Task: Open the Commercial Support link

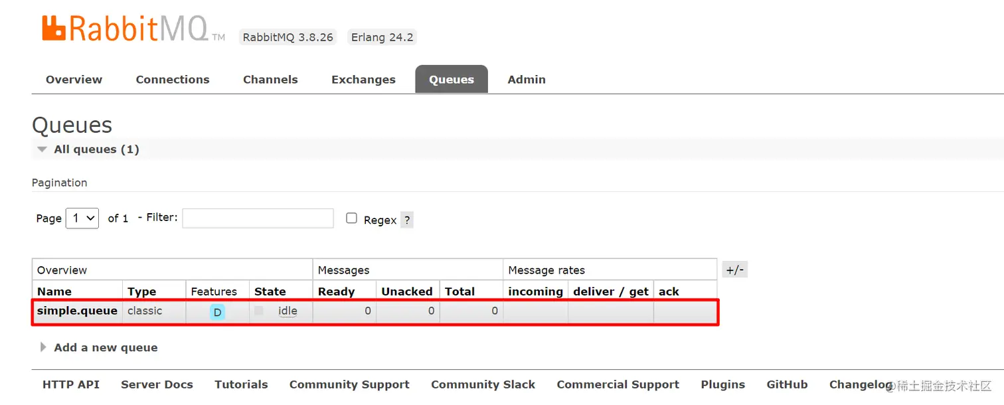Action: 618,384
